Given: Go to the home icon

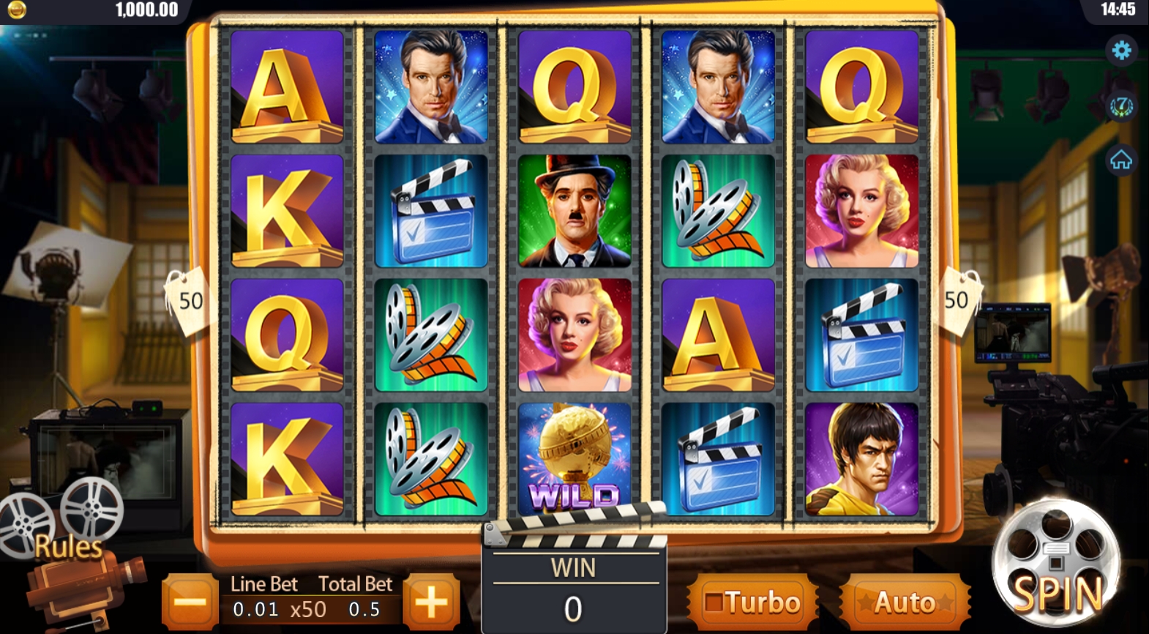Looking at the screenshot, I should 1121,159.
